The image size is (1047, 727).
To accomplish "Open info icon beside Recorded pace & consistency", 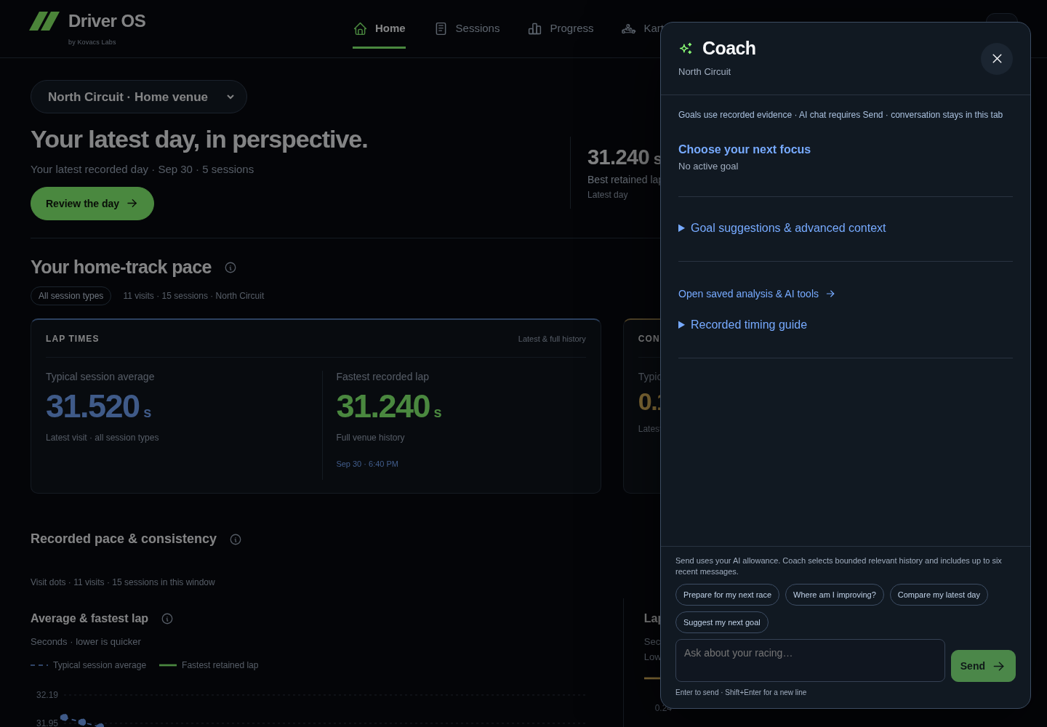I will 236,539.
